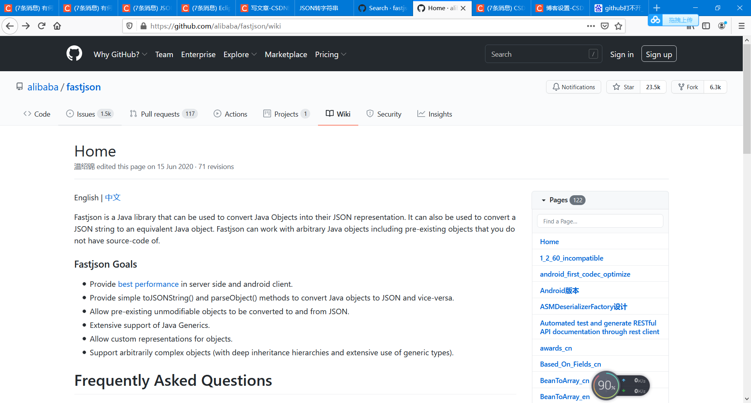Open the 中文 wiki version
Image resolution: width=751 pixels, height=403 pixels.
112,198
